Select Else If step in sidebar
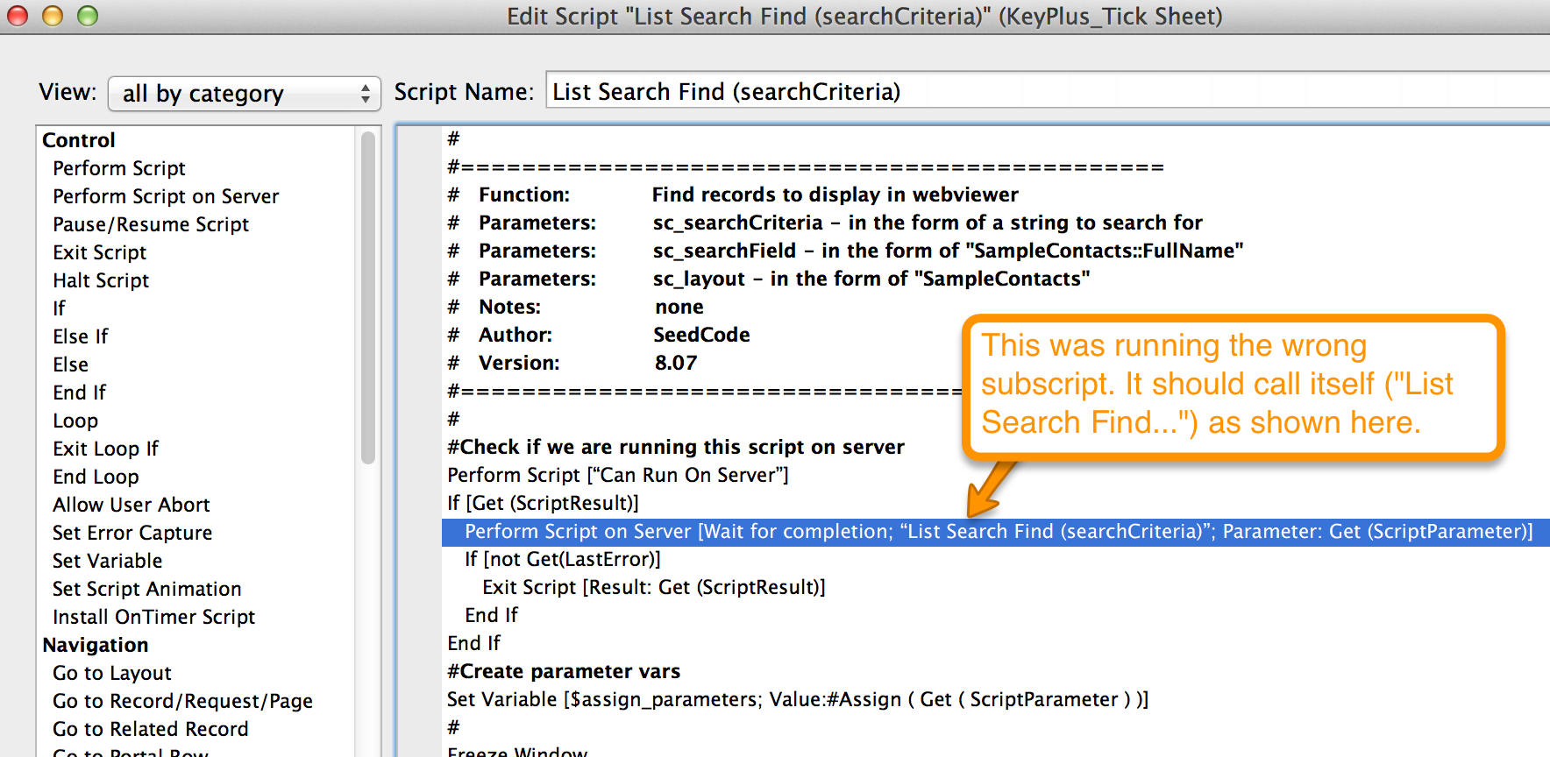1550x757 pixels. point(81,336)
